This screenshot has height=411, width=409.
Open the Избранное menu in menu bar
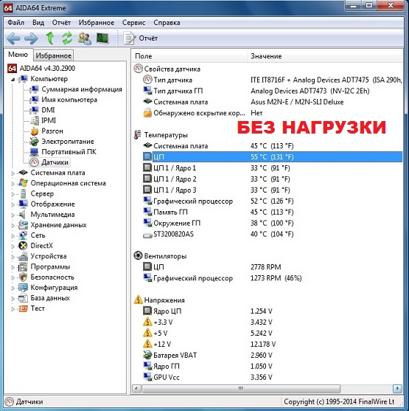[97, 23]
